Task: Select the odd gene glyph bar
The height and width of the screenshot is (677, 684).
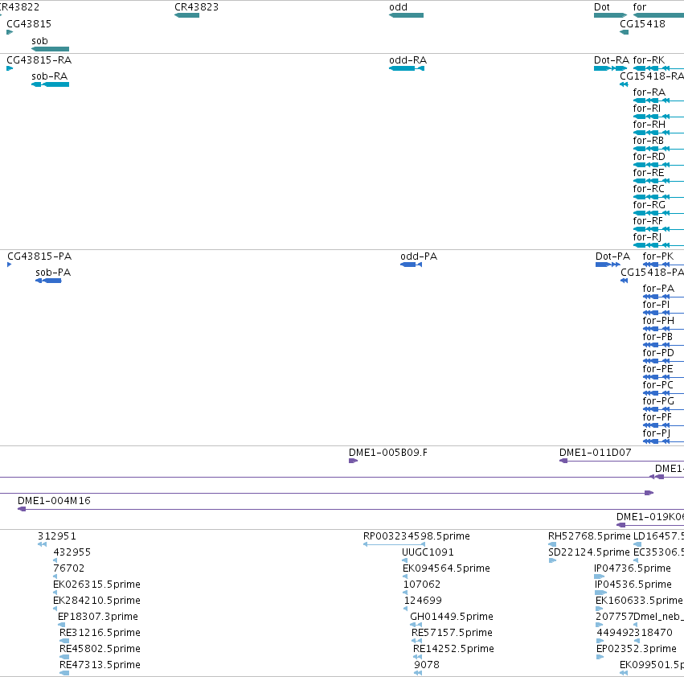Action: pos(406,15)
